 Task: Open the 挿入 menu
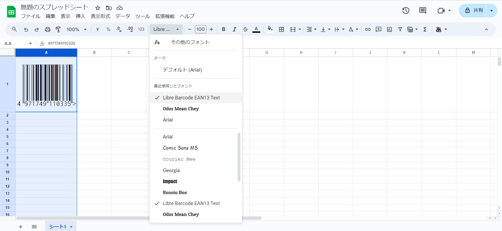coord(80,16)
